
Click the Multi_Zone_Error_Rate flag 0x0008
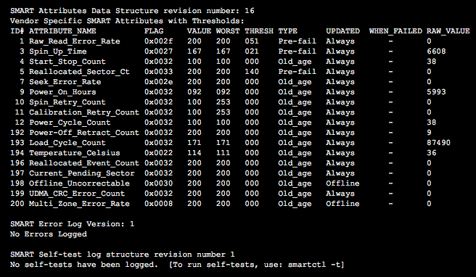click(x=158, y=204)
